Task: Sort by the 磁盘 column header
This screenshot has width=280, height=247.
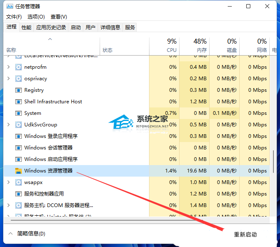Action: pos(224,46)
